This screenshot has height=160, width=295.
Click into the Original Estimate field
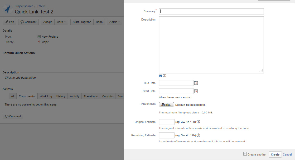(167, 122)
